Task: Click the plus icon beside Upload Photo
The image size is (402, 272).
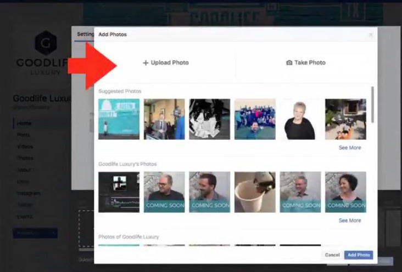Action: point(146,63)
